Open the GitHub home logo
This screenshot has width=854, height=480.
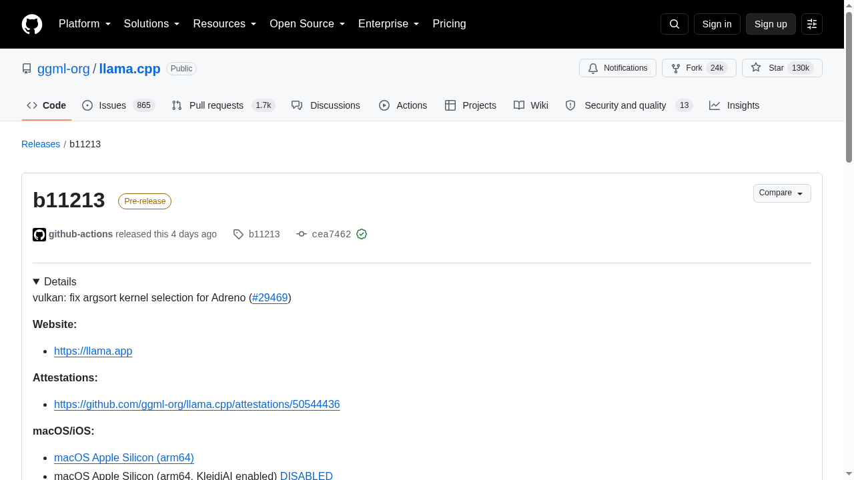32,24
